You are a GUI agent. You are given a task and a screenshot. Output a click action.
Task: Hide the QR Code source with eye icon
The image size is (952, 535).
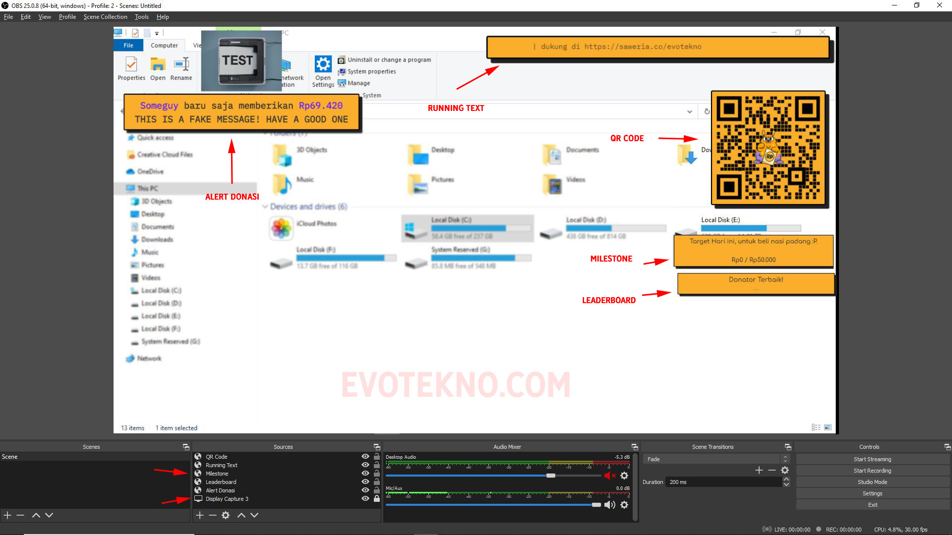[x=365, y=457]
